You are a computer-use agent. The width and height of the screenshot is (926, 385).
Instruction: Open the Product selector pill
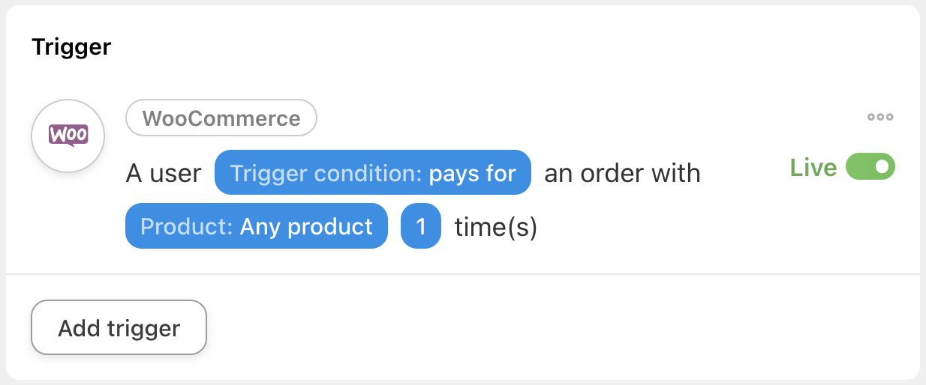[257, 226]
